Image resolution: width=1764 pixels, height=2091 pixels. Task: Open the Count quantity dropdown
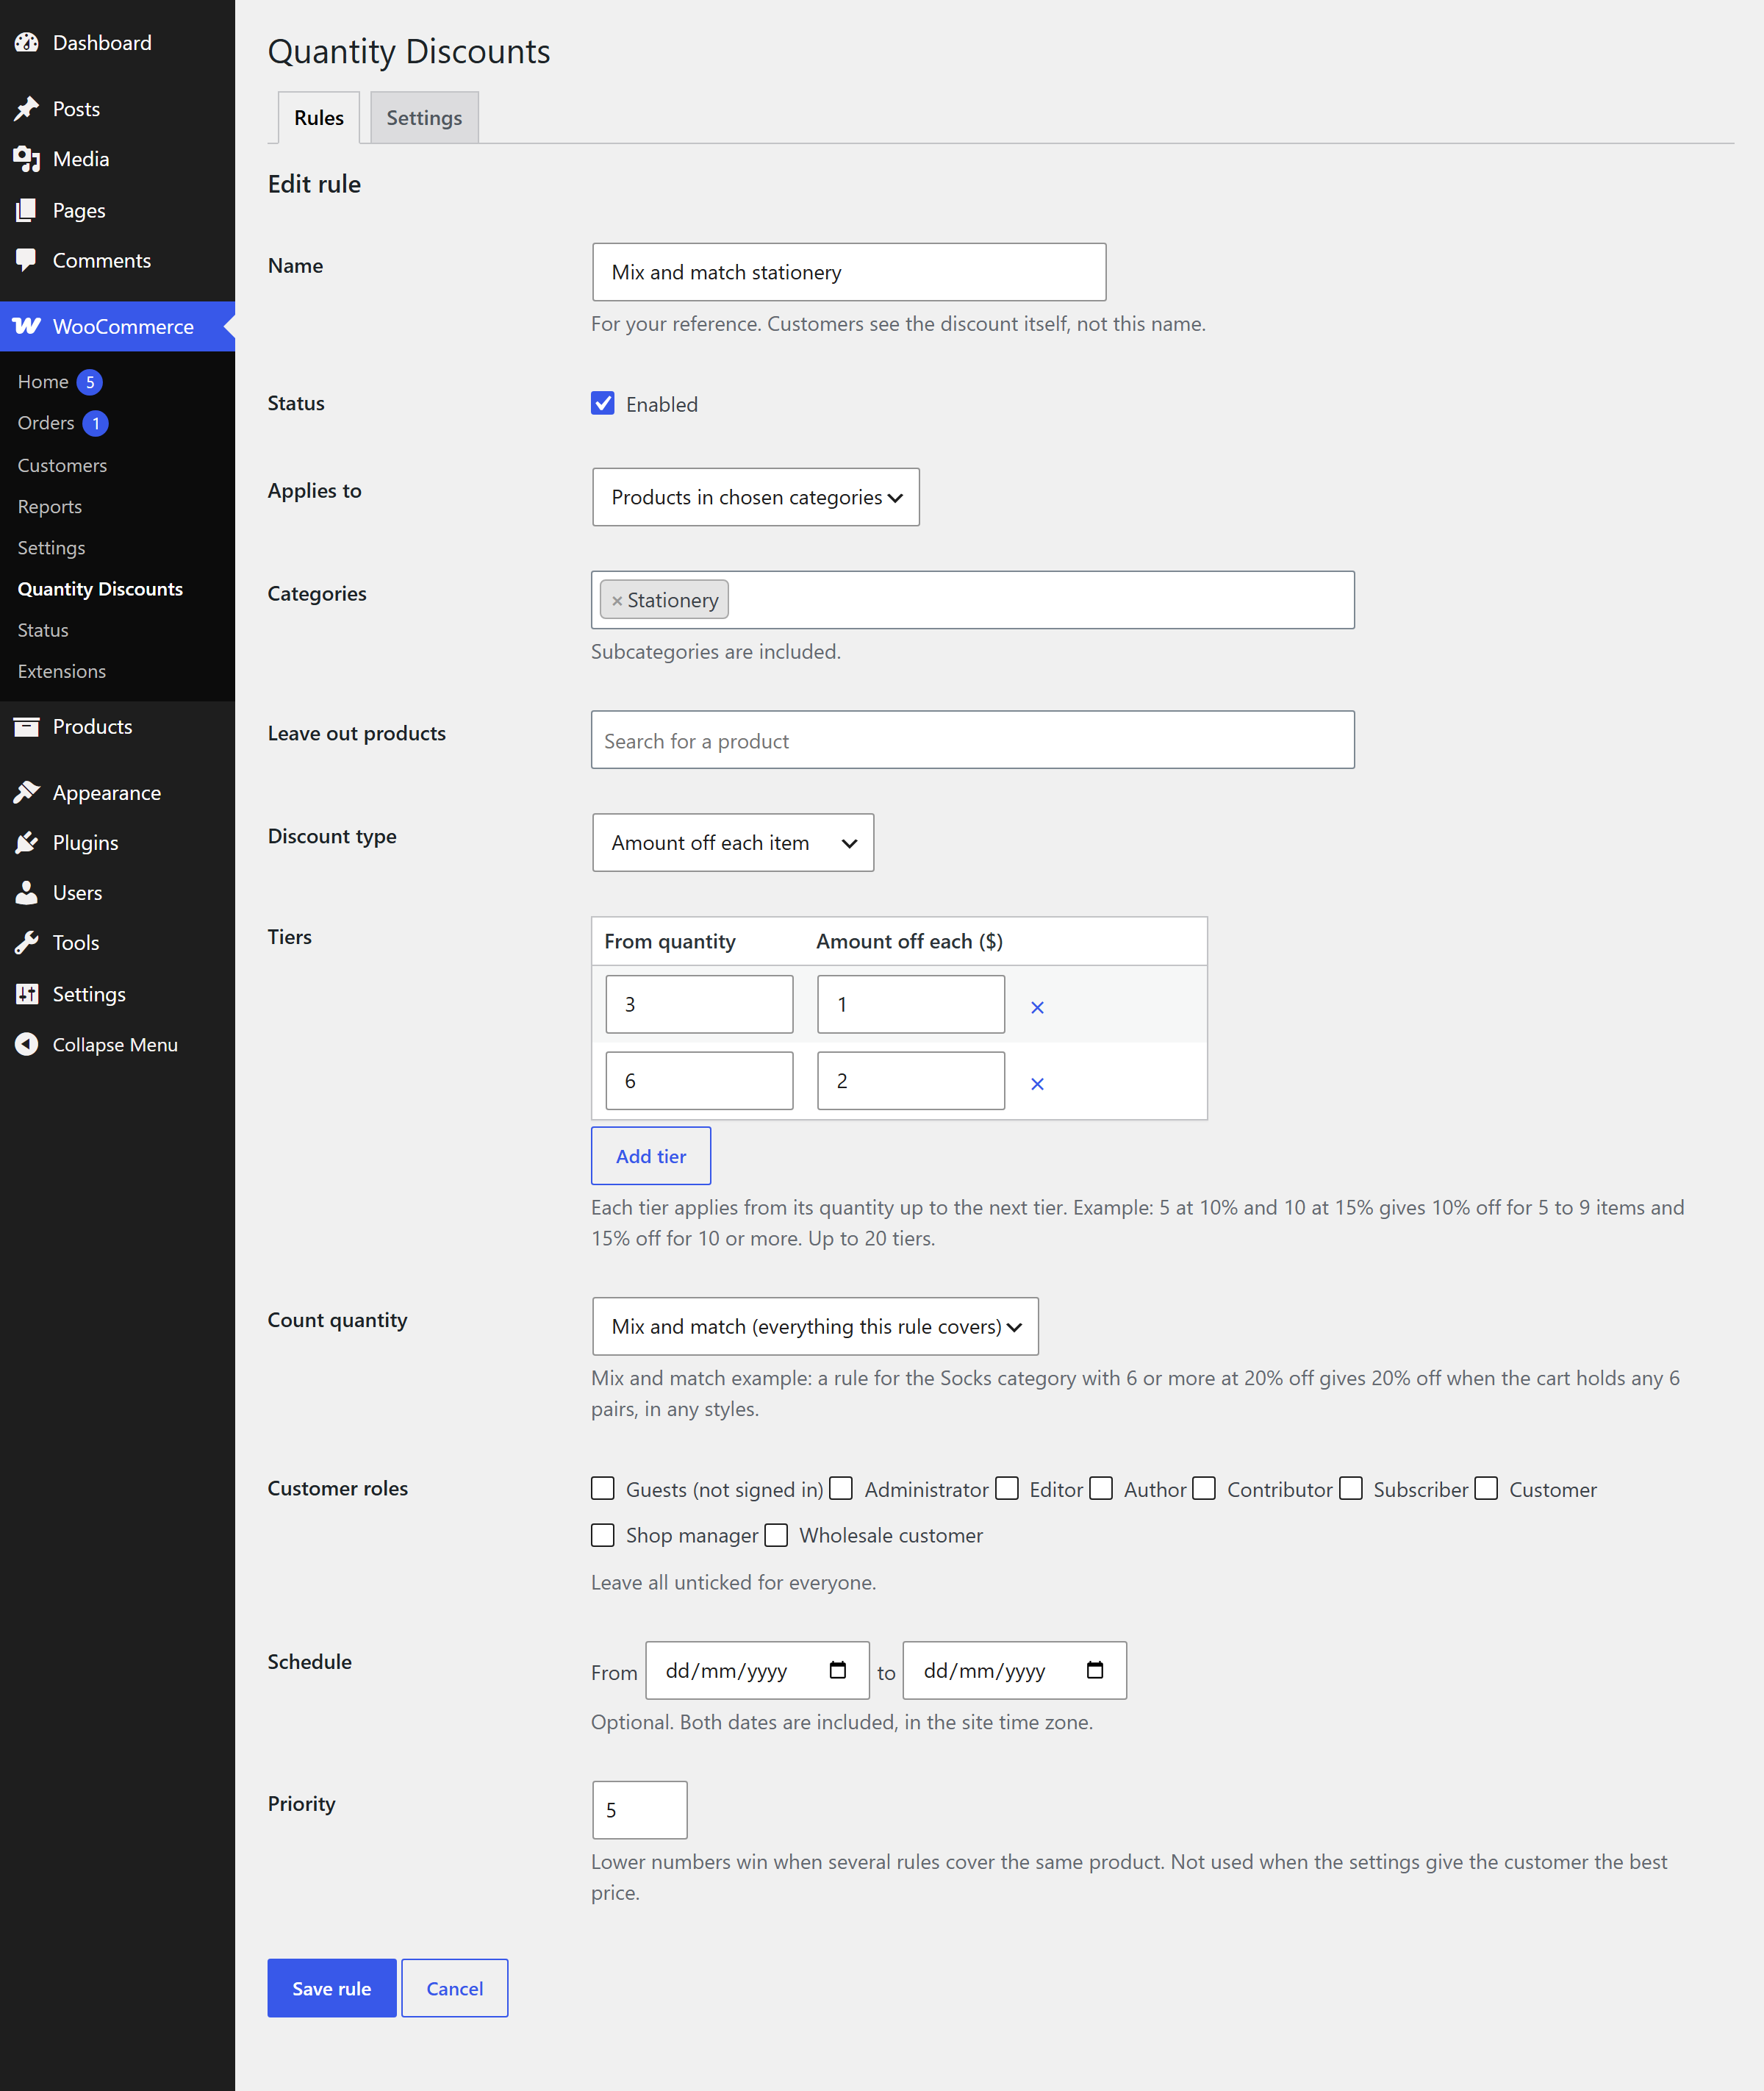click(815, 1326)
